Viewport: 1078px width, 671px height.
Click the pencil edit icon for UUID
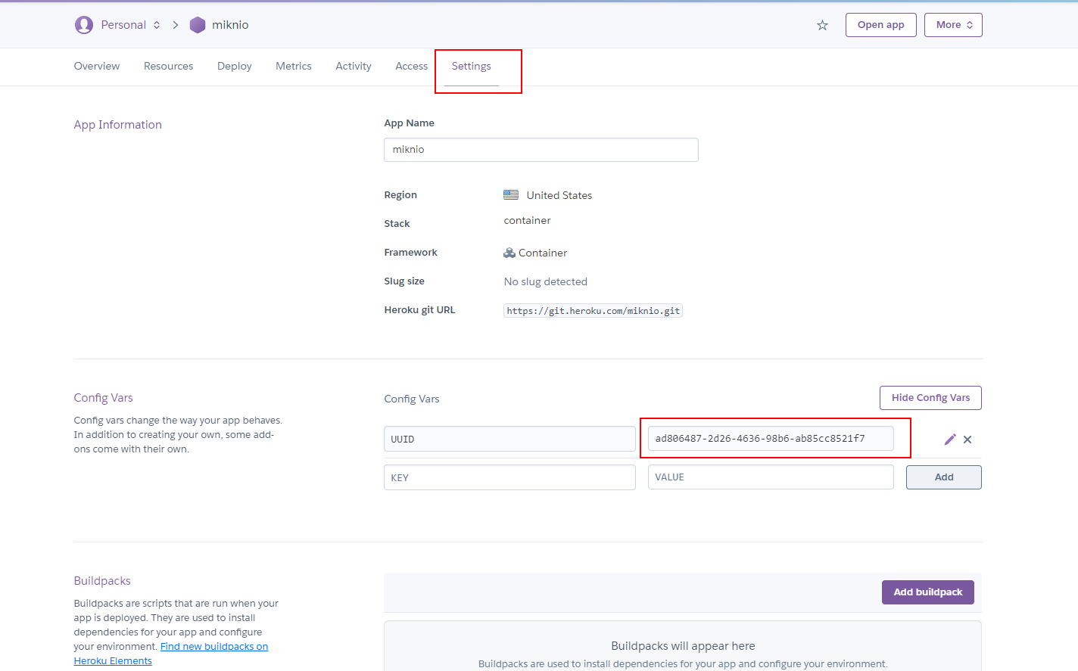(950, 440)
